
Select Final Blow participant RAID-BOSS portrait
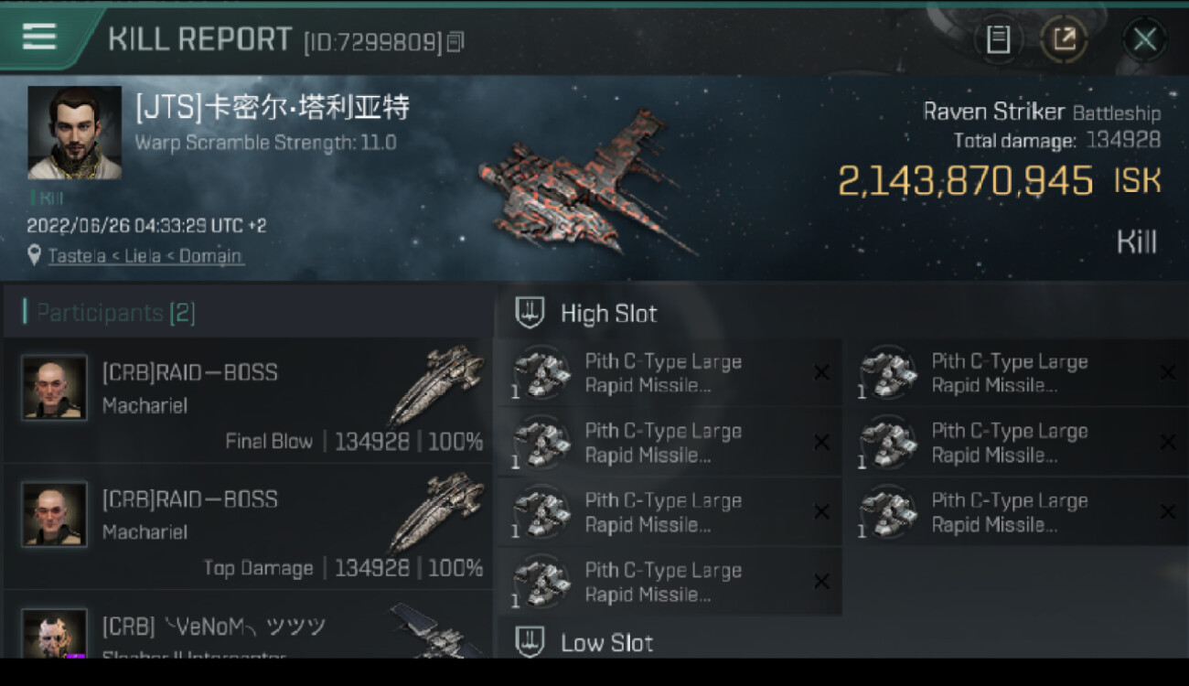55,388
